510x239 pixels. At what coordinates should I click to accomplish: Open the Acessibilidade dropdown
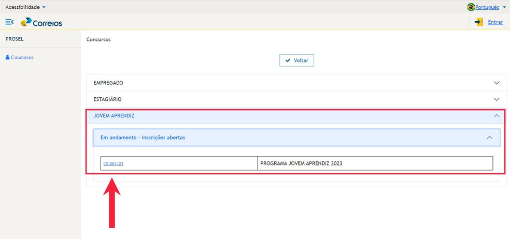(x=25, y=7)
